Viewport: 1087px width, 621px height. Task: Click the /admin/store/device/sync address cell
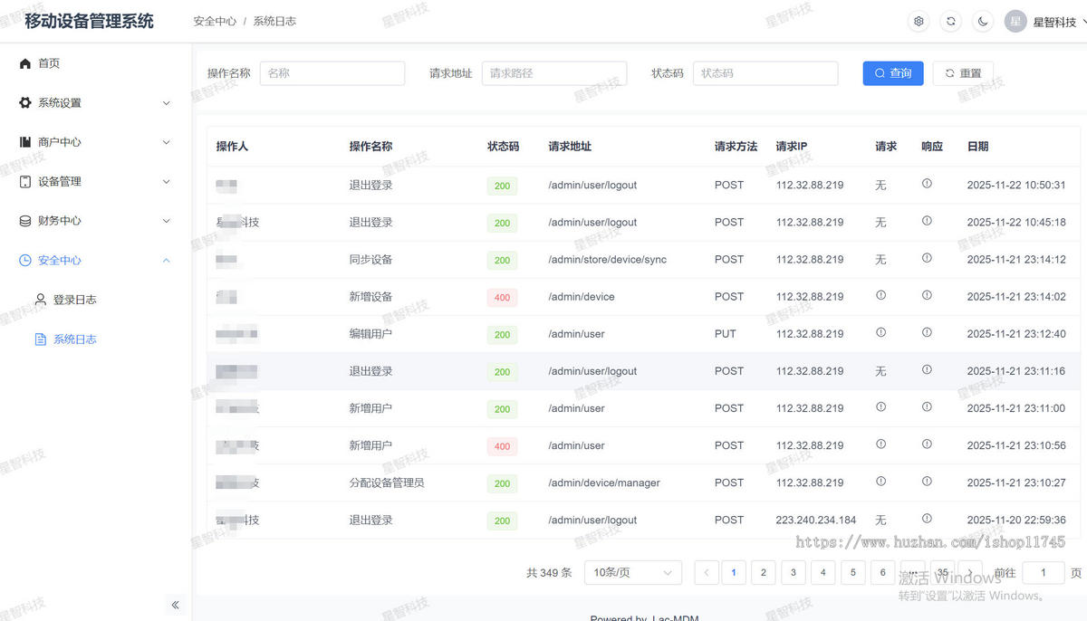pyautogui.click(x=607, y=260)
